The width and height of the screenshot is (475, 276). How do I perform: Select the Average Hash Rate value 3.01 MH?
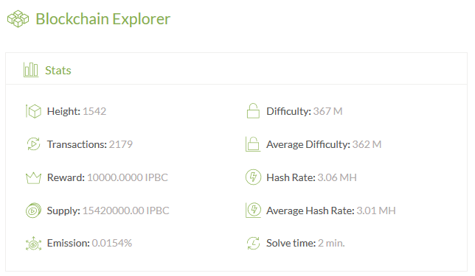click(x=376, y=210)
